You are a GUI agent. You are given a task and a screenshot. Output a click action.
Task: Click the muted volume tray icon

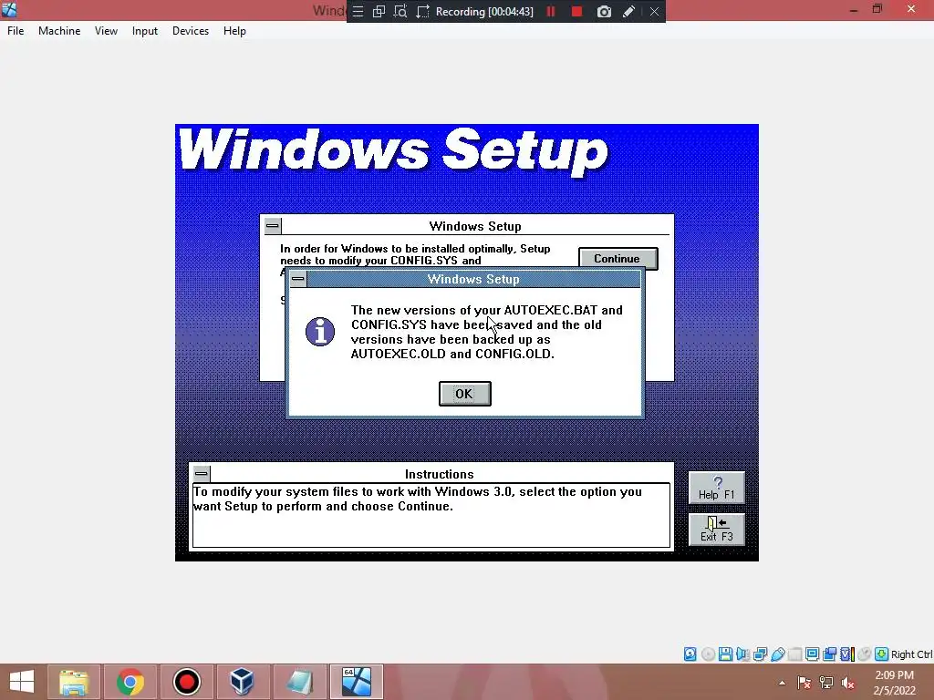(x=848, y=683)
